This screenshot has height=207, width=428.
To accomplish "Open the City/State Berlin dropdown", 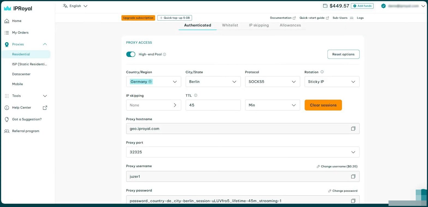I will click(x=213, y=82).
